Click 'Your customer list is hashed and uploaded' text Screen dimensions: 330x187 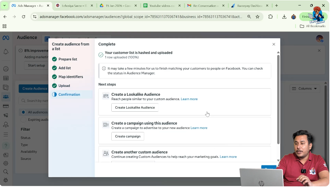tap(138, 53)
